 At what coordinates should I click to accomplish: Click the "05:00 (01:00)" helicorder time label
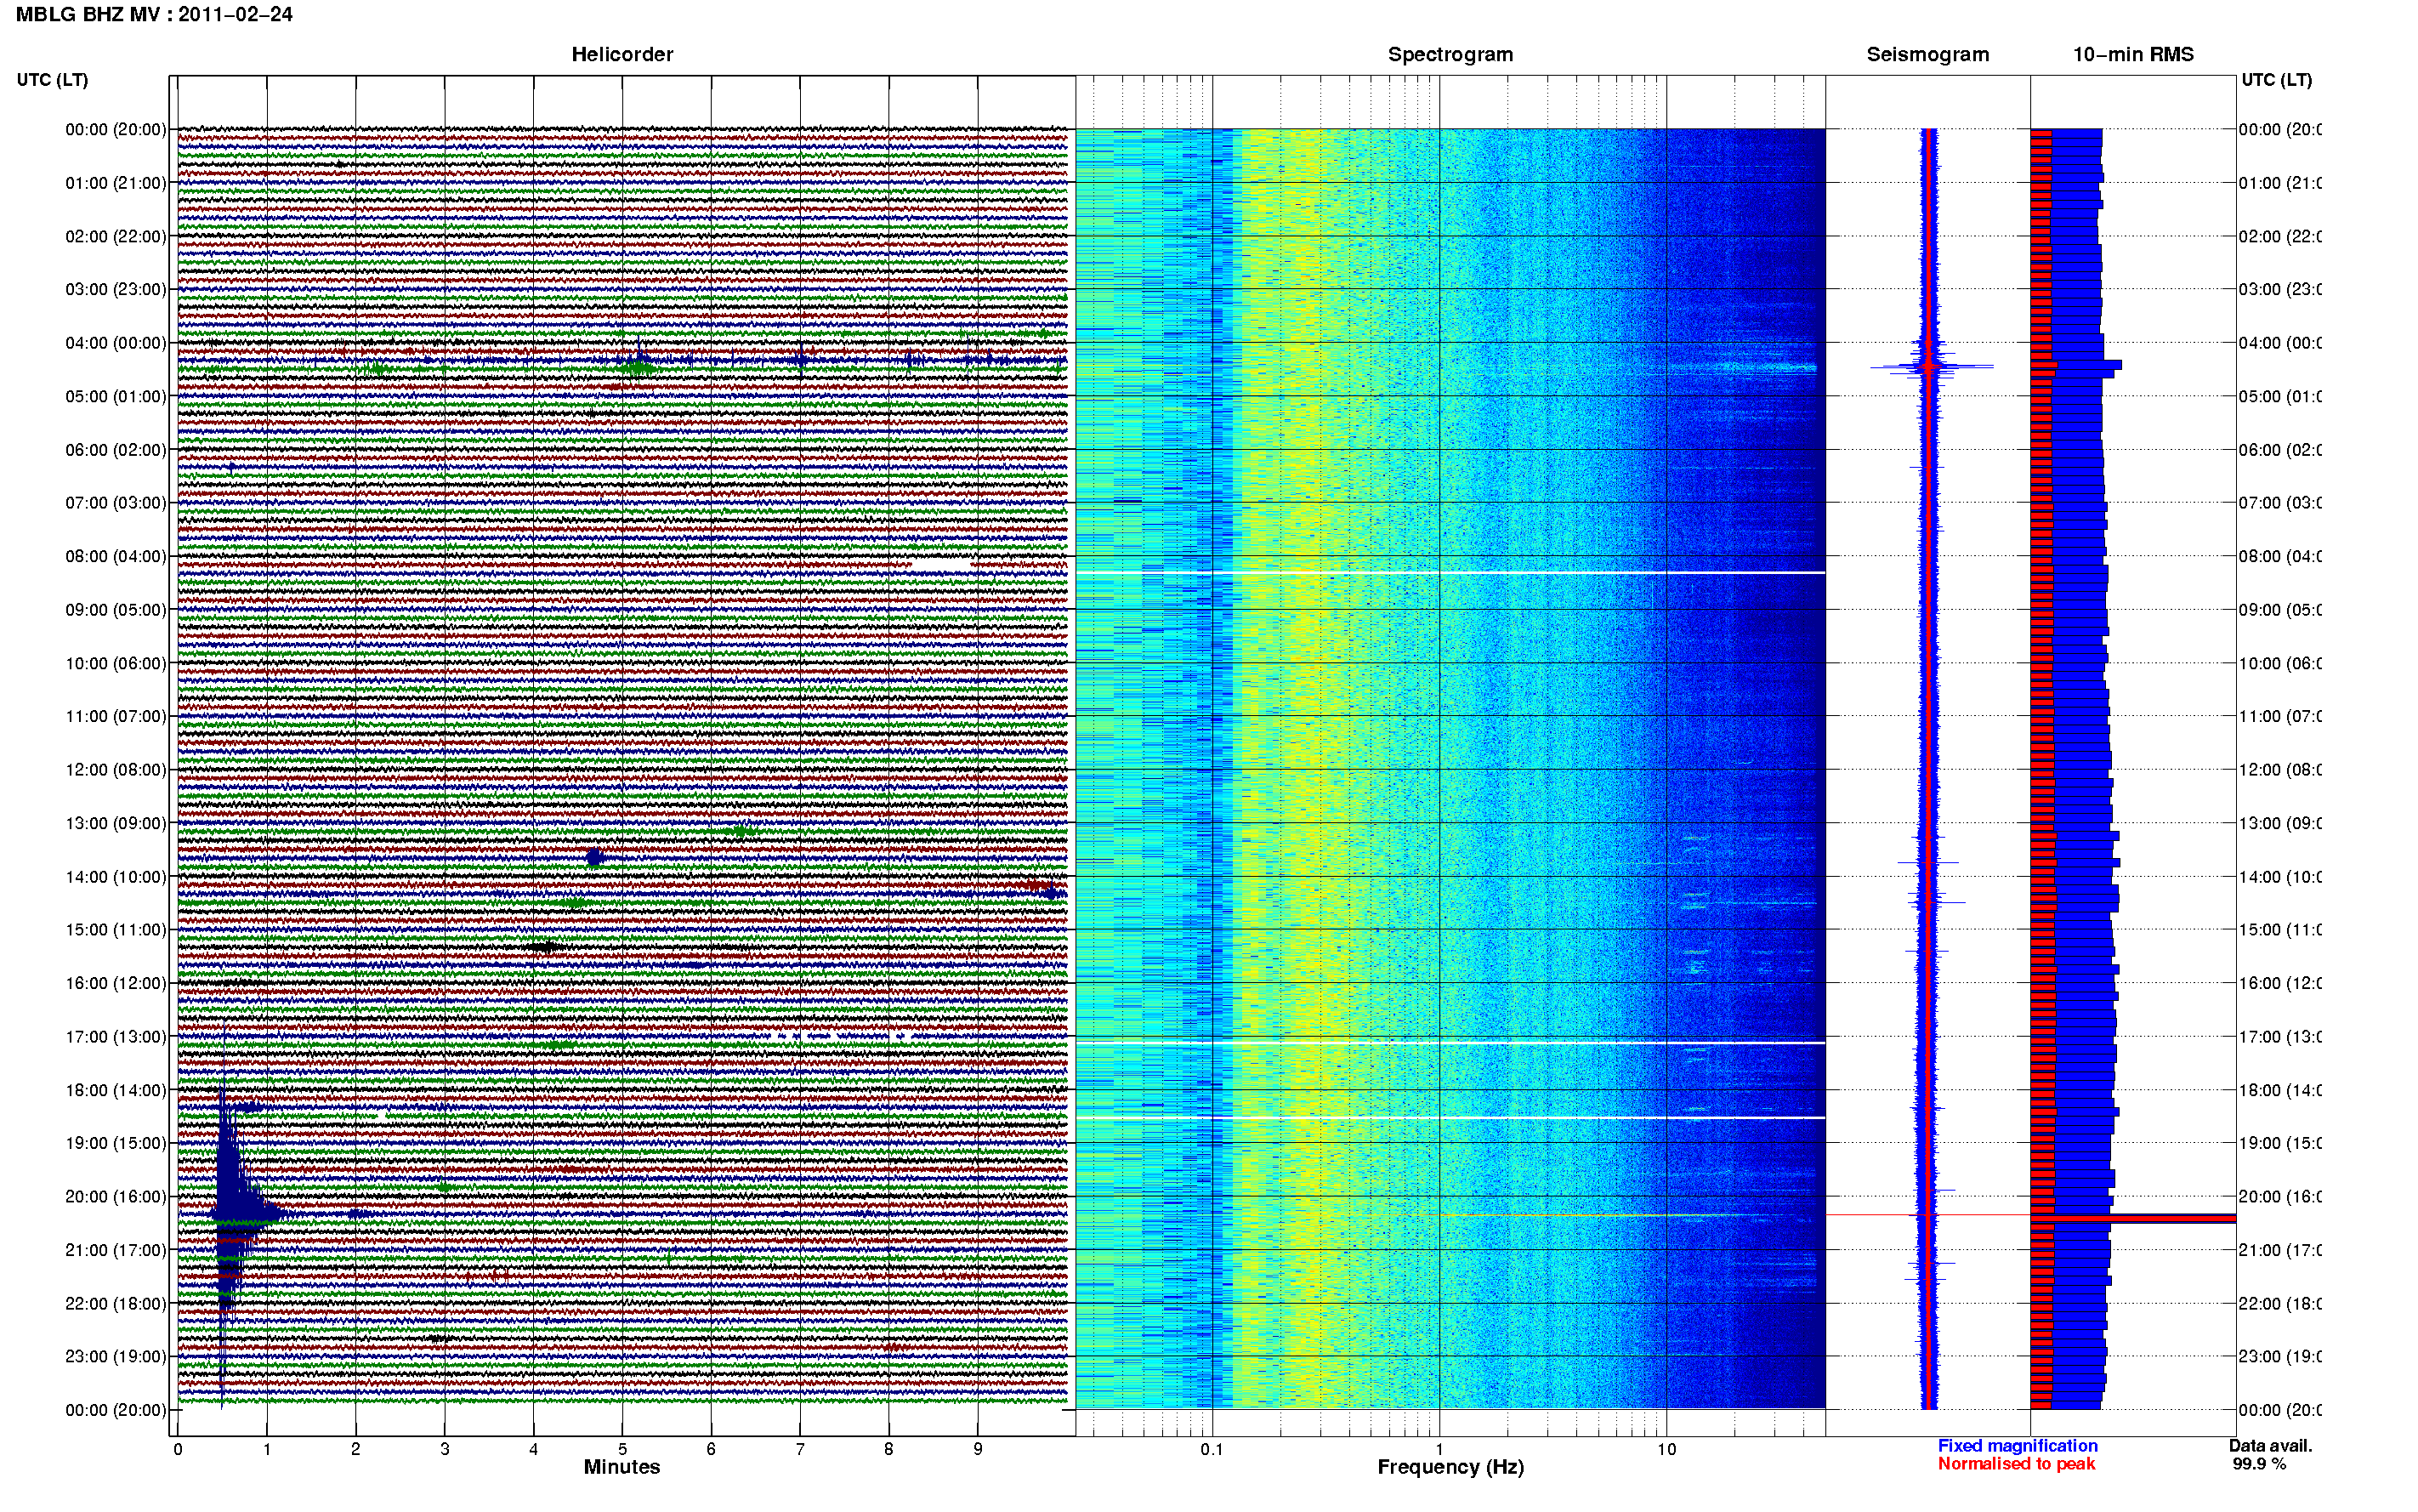116,397
